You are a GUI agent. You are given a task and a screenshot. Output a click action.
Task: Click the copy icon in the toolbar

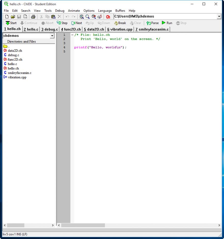pyautogui.click(x=47, y=17)
